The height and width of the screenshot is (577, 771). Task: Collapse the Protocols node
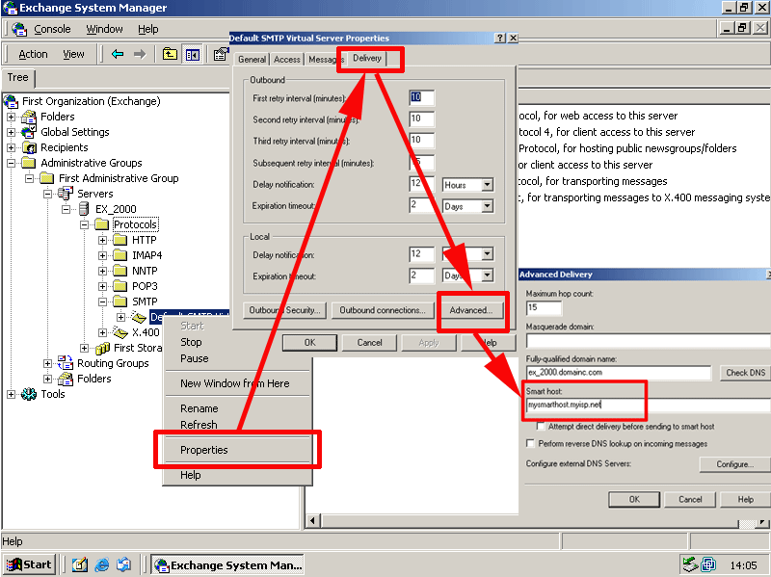(84, 224)
